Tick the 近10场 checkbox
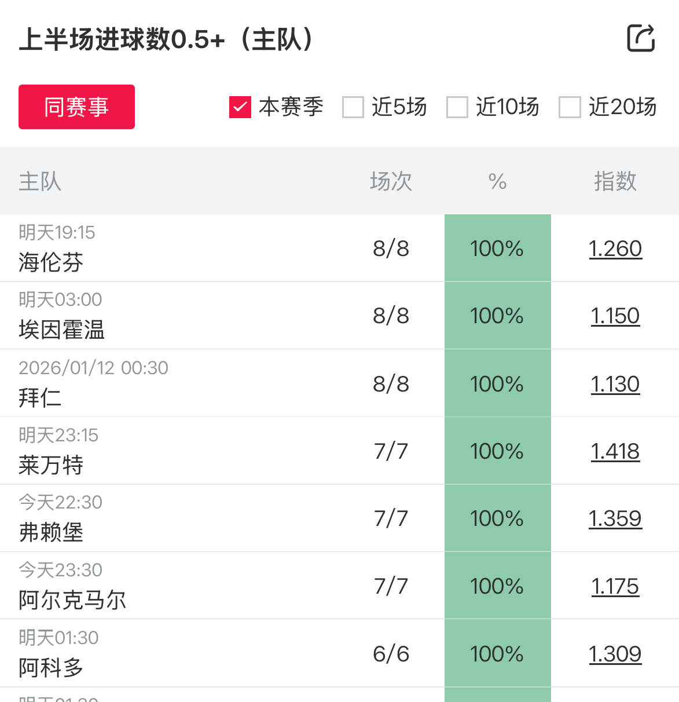Image resolution: width=679 pixels, height=702 pixels. coord(457,107)
